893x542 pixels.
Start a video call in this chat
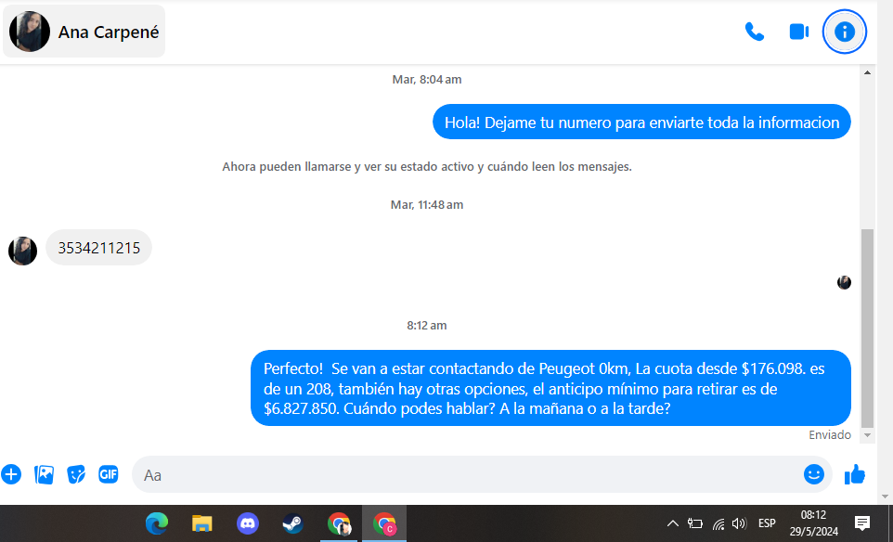[798, 32]
